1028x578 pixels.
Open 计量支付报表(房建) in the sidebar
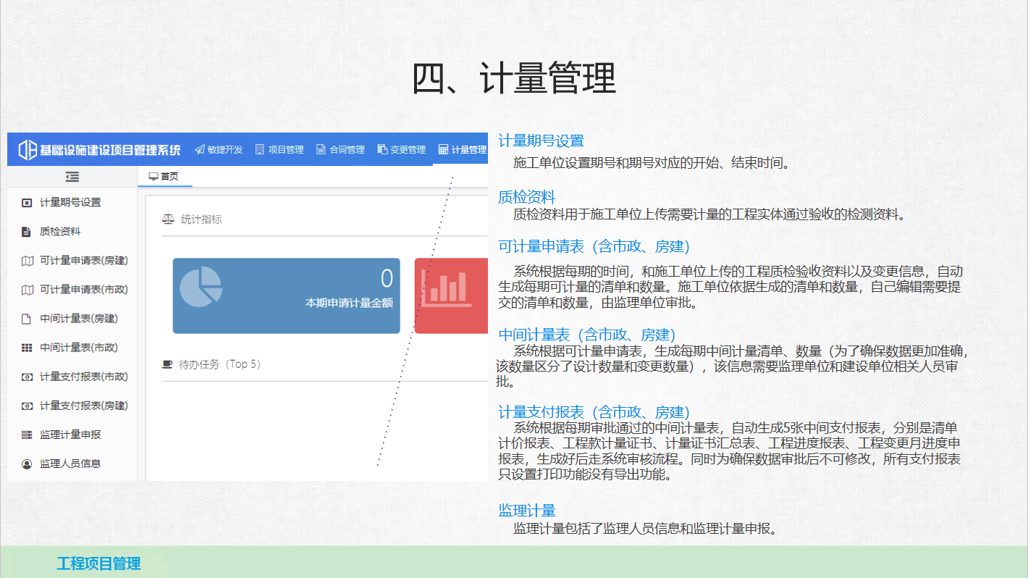pos(83,406)
